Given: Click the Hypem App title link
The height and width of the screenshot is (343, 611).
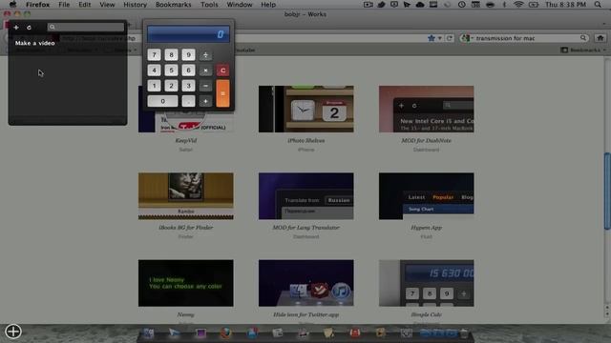Looking at the screenshot, I should point(427,228).
